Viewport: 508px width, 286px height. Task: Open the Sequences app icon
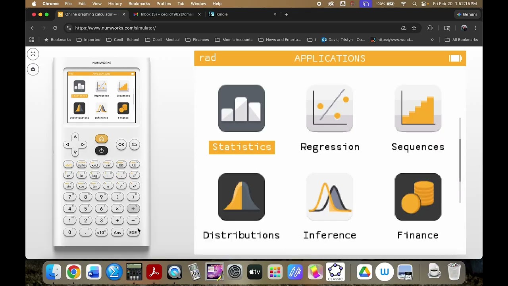click(x=418, y=108)
